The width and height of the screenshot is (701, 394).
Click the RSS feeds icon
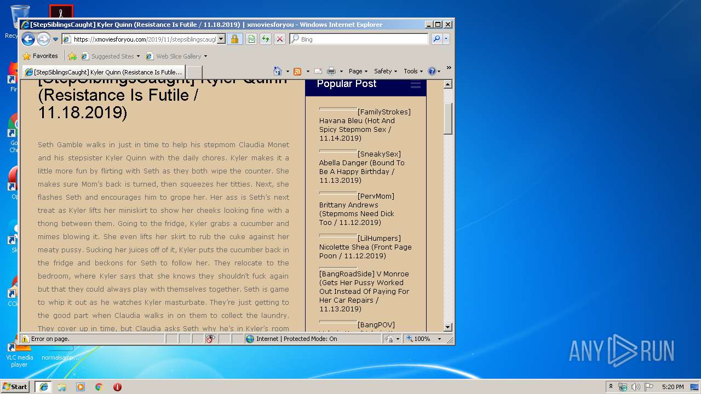(297, 71)
